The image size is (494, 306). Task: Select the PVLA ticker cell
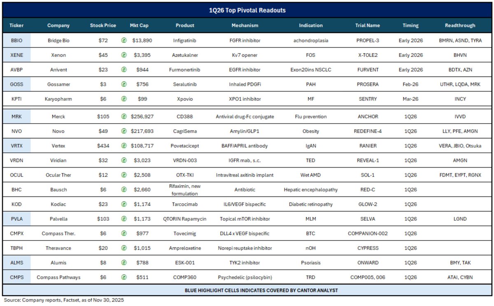(16, 219)
